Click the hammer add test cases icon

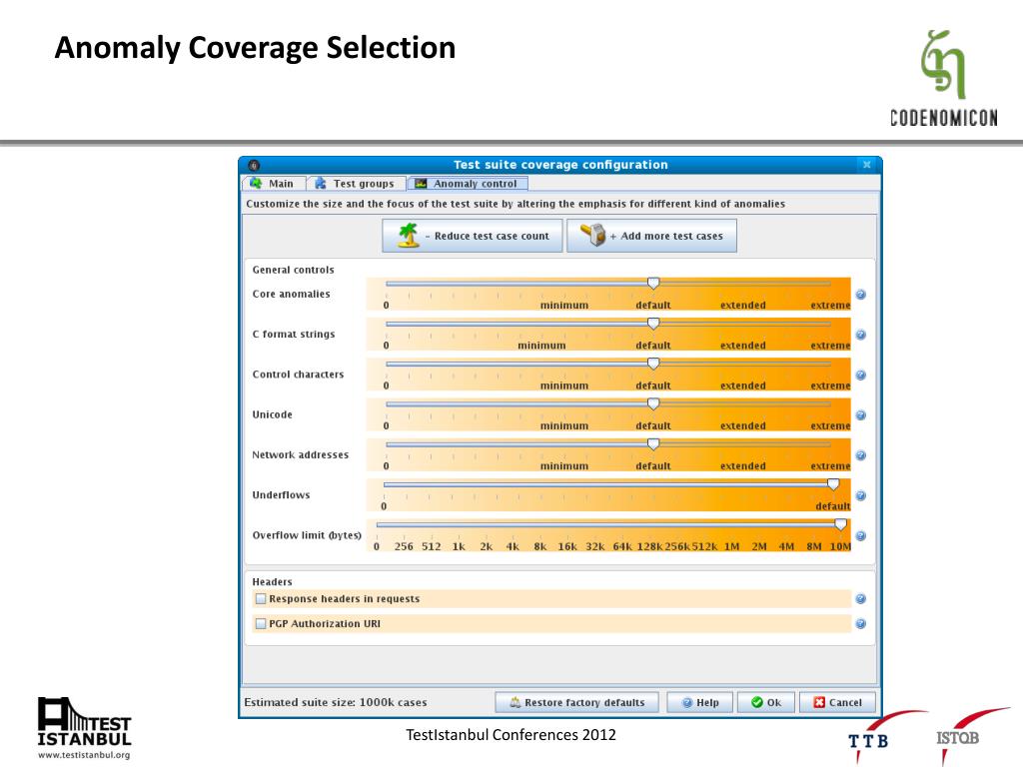pyautogui.click(x=593, y=235)
